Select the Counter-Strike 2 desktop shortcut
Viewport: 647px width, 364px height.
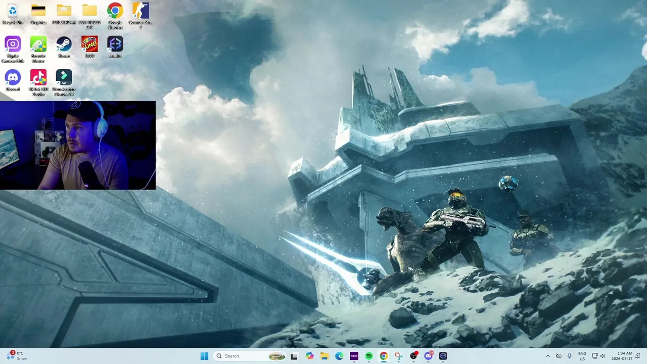[x=141, y=16]
